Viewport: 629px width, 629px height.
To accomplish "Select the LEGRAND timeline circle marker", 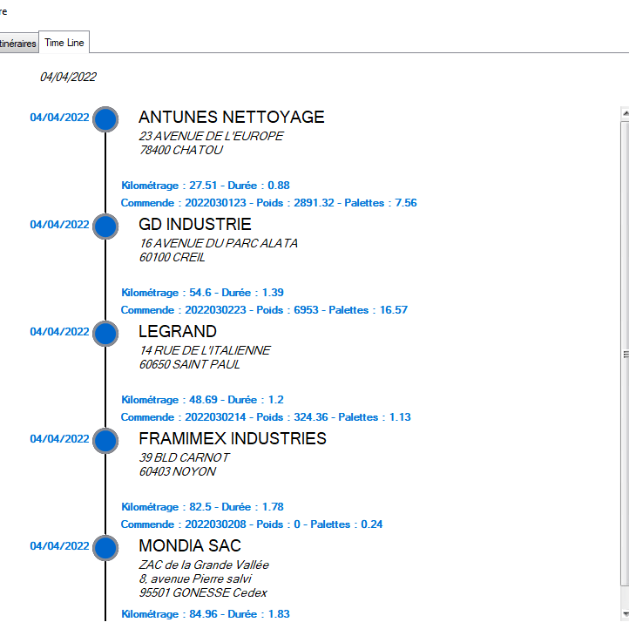I will [x=105, y=333].
